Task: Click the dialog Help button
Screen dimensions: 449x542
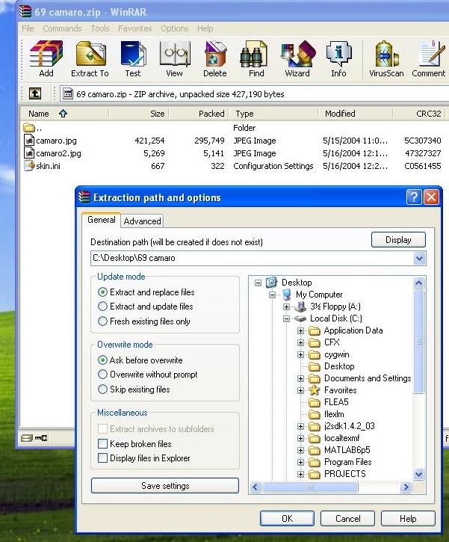Action: tap(408, 519)
